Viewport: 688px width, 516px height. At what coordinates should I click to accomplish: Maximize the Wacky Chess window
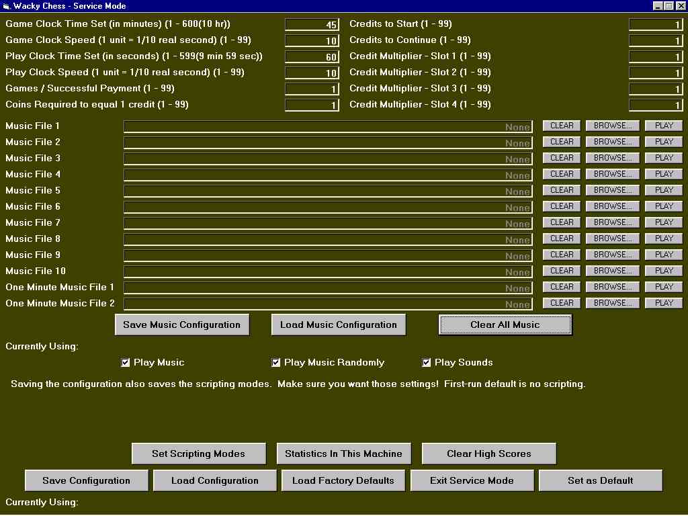point(669,5)
